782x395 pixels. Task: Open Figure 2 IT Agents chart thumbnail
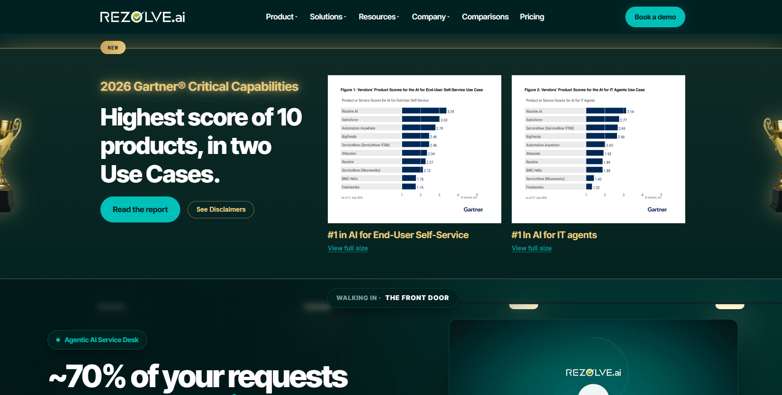(598, 149)
